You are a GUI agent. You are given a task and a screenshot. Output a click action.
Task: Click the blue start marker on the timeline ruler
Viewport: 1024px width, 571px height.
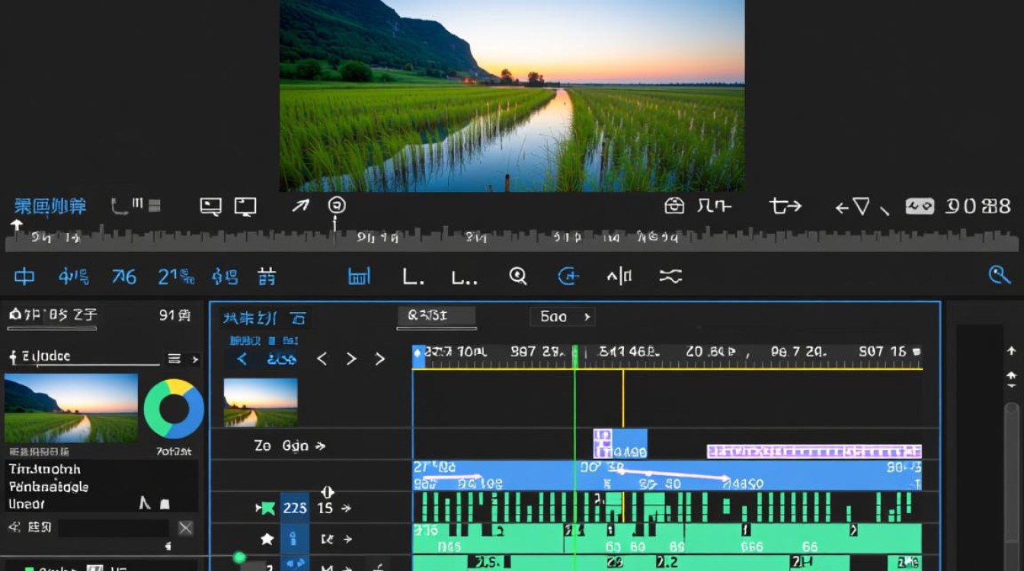[418, 356]
